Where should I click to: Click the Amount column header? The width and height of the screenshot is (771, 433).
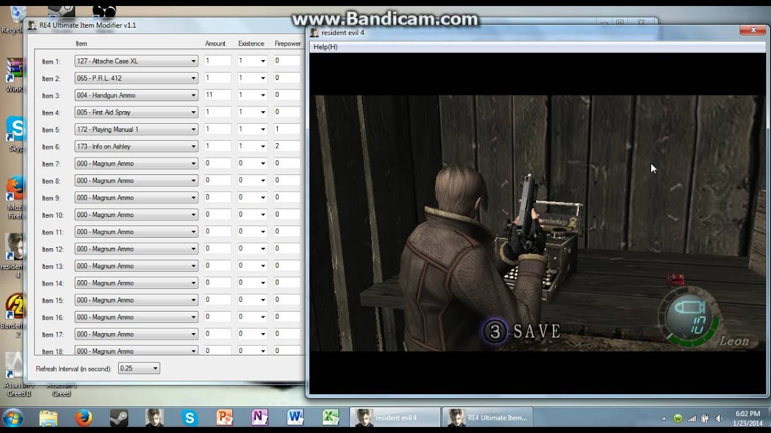tap(215, 44)
